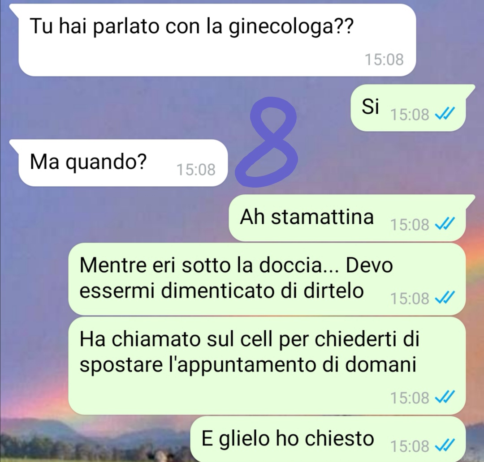Click the 15:08 timestamp beside 'Si'

tap(410, 115)
